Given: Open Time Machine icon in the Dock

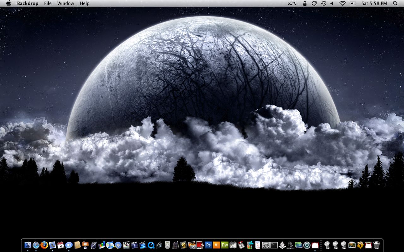Looking at the screenshot, I should pos(307,245).
